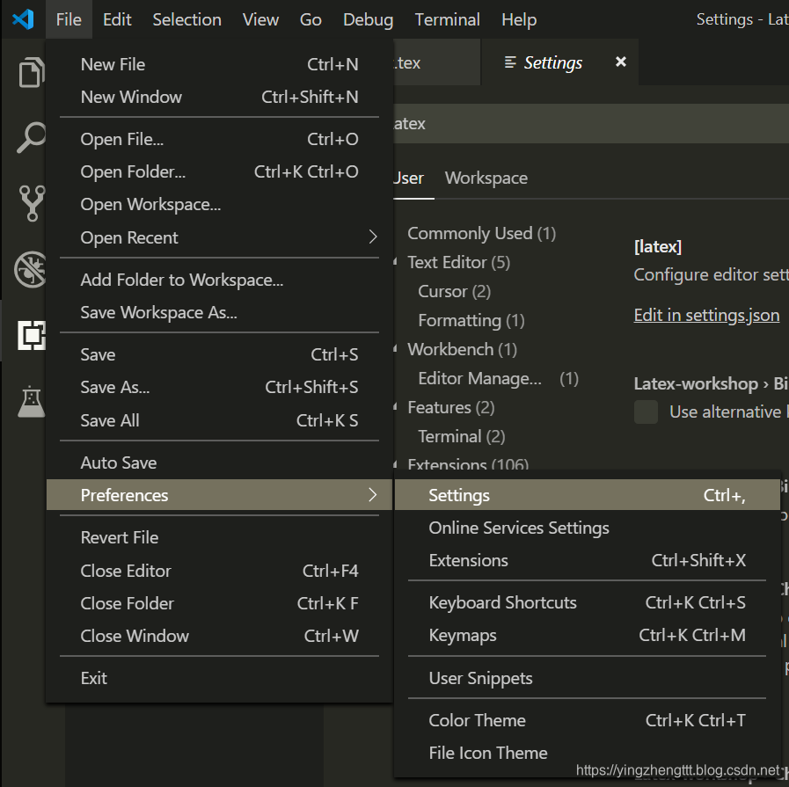This screenshot has height=787, width=789.
Task: Choose New File from File menu
Action: tap(219, 64)
